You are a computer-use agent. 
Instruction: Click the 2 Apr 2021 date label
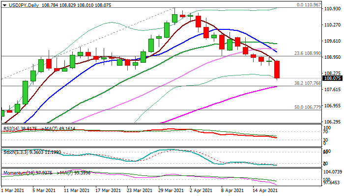click(202, 191)
